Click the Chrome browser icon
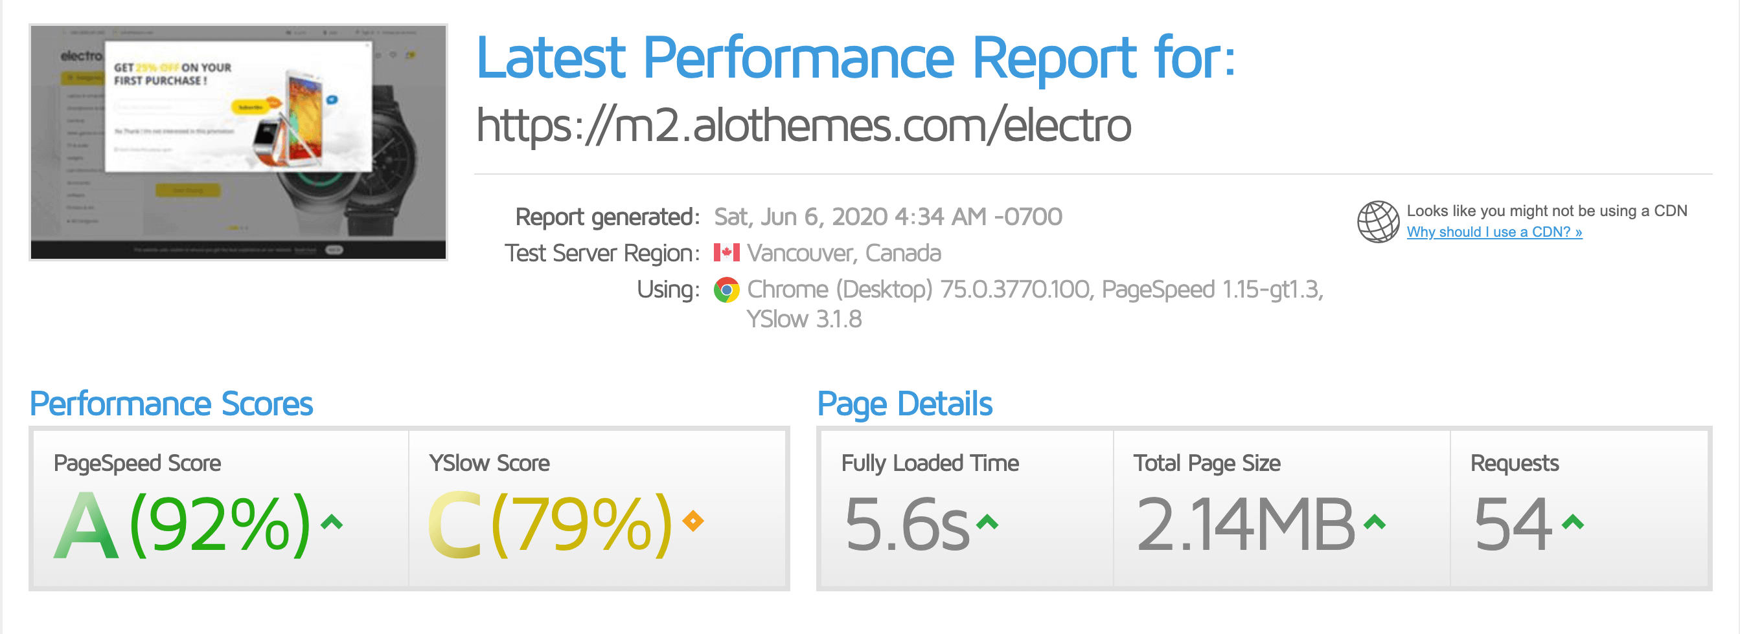 click(x=726, y=290)
